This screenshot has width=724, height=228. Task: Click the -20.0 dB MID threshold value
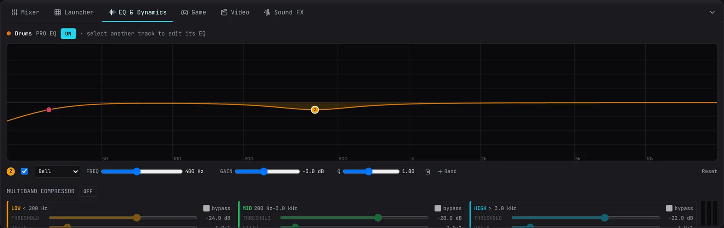[x=449, y=218]
